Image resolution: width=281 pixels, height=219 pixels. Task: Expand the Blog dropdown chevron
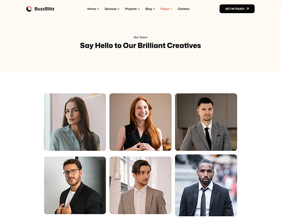(x=154, y=9)
